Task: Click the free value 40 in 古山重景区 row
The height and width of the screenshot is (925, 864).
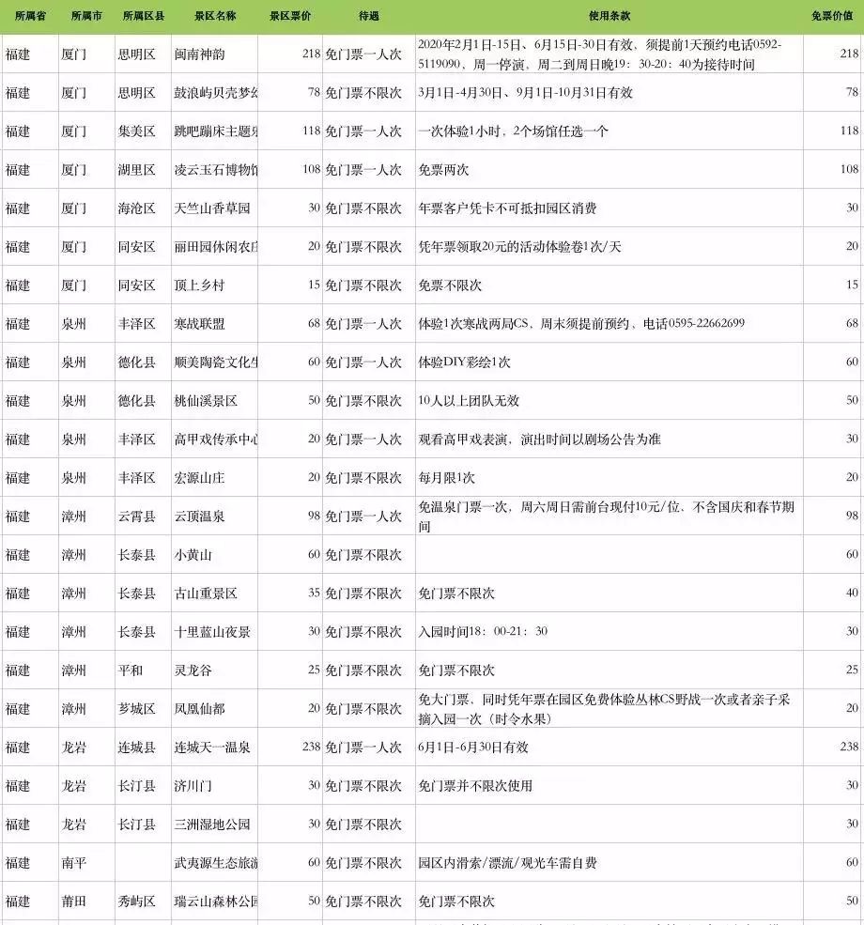Action: (x=852, y=593)
